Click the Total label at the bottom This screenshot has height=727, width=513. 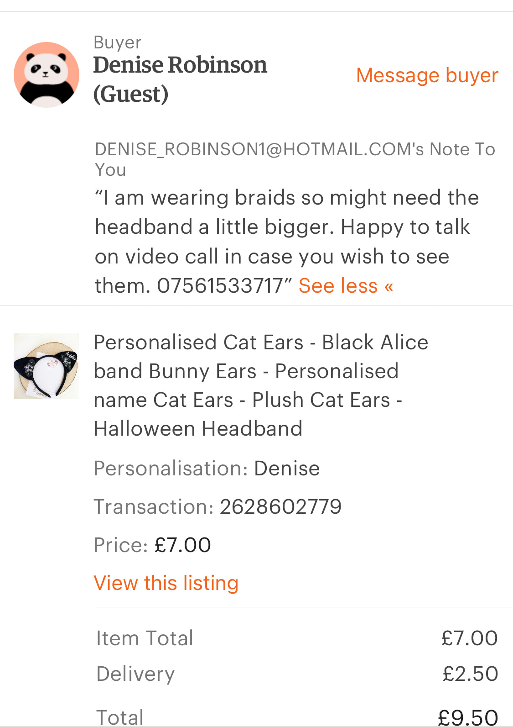[x=120, y=717]
